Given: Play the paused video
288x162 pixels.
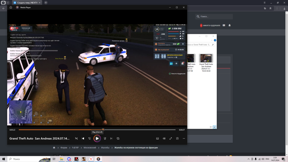Looking at the screenshot, I should point(97,139).
